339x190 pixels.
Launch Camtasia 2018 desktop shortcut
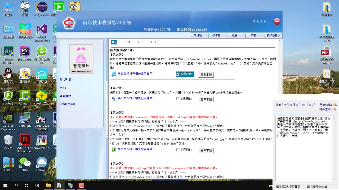(x=25, y=99)
